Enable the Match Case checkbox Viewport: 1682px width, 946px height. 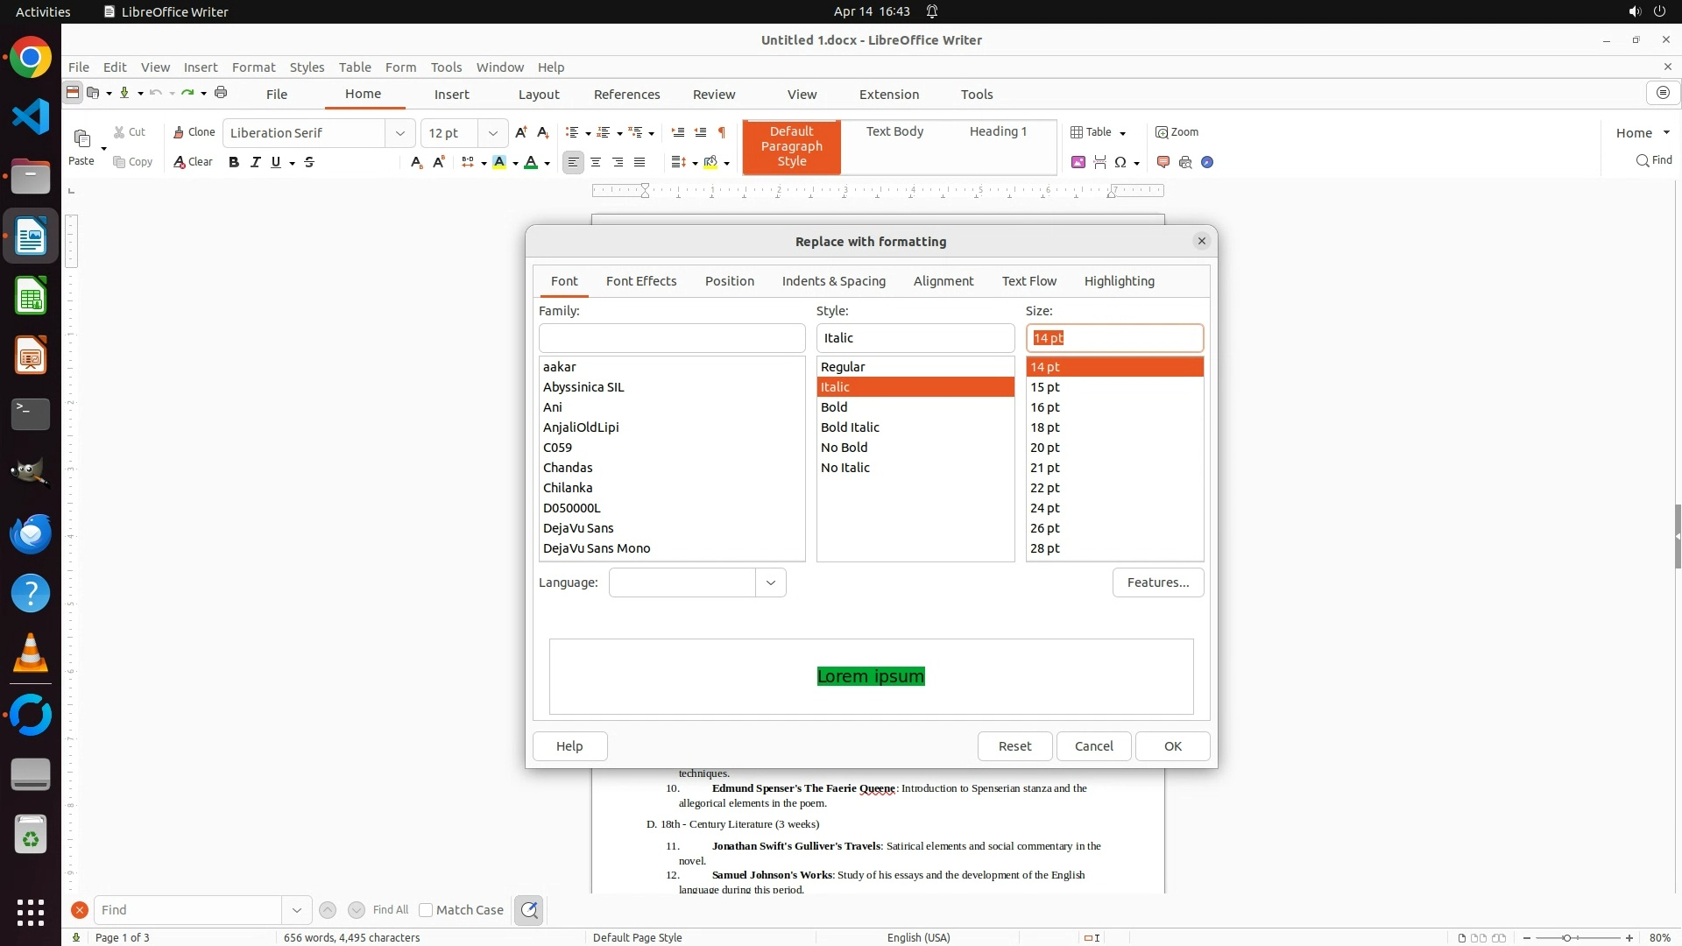(426, 910)
